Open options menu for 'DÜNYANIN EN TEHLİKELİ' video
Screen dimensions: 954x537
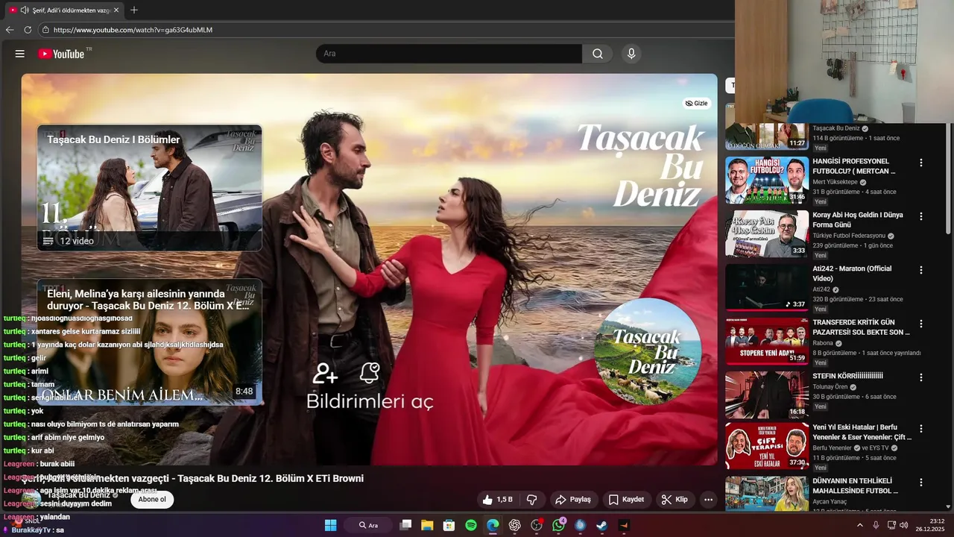[920, 483]
